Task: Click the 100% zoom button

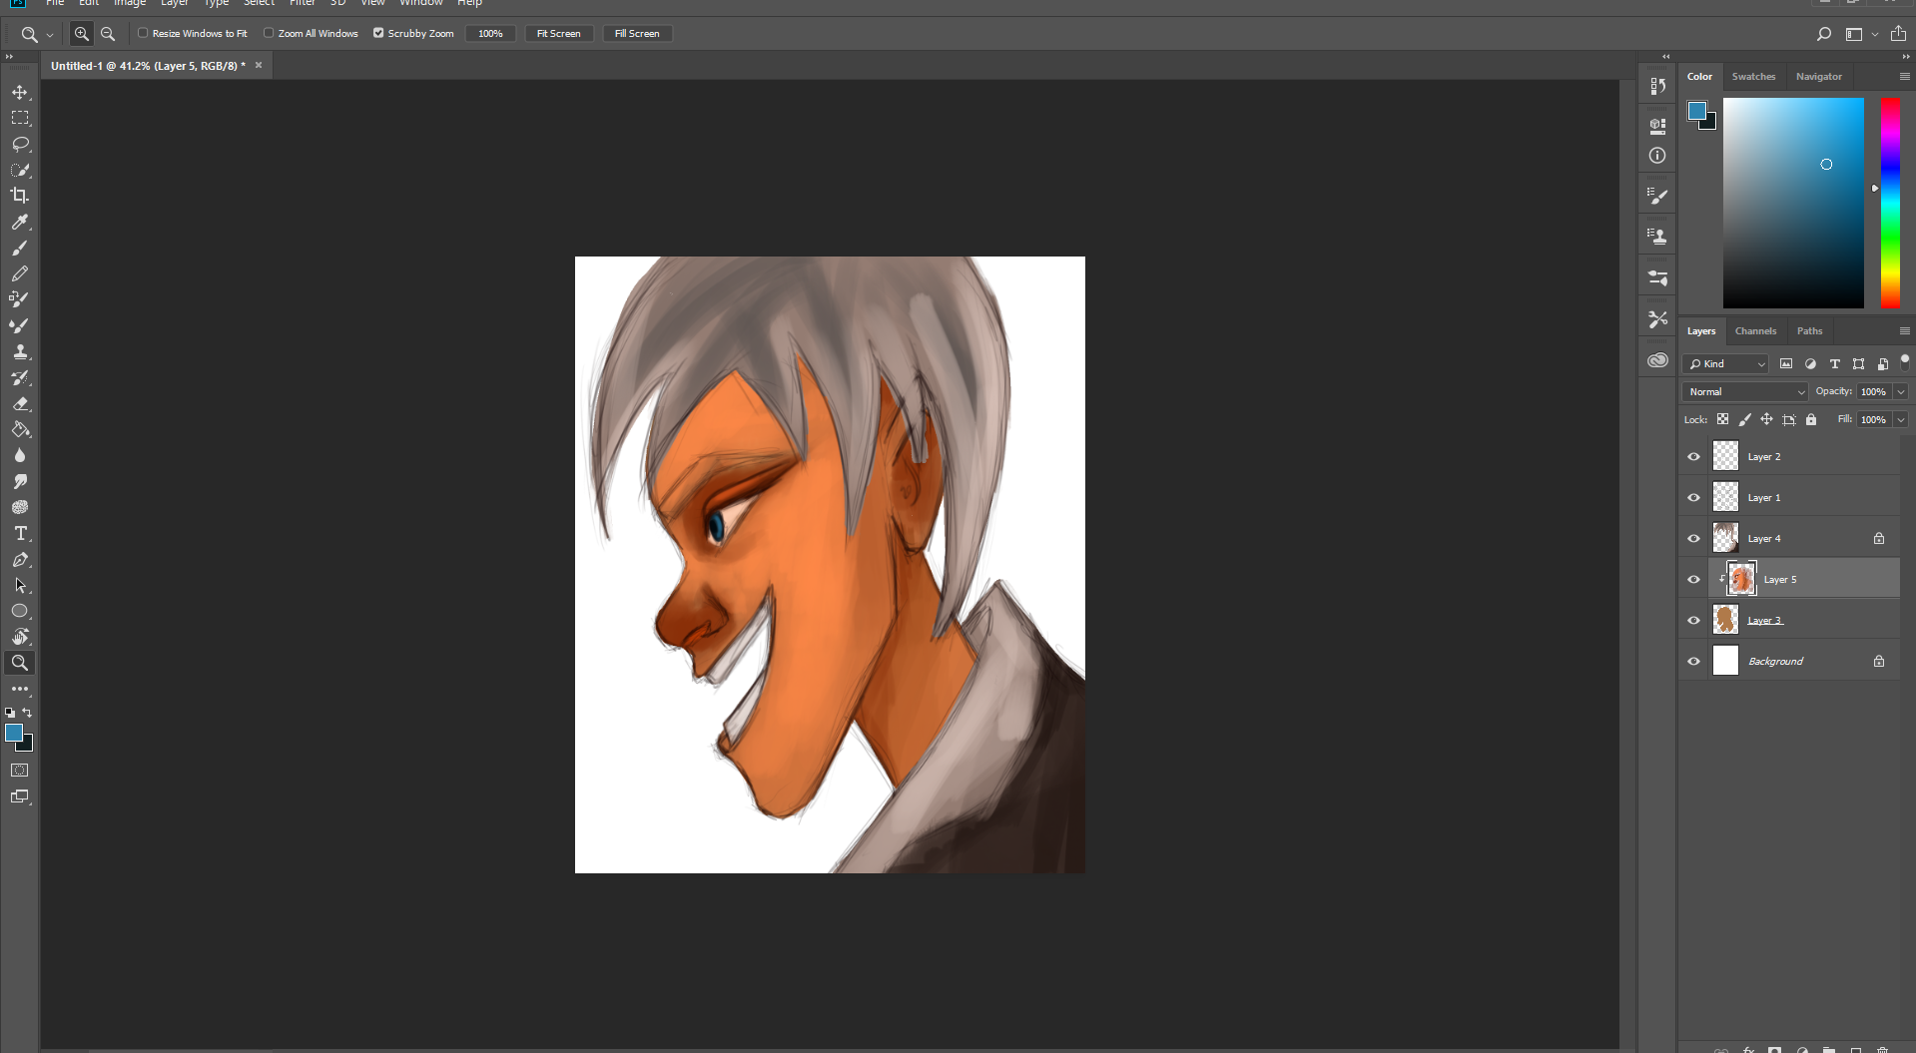Action: [x=490, y=34]
